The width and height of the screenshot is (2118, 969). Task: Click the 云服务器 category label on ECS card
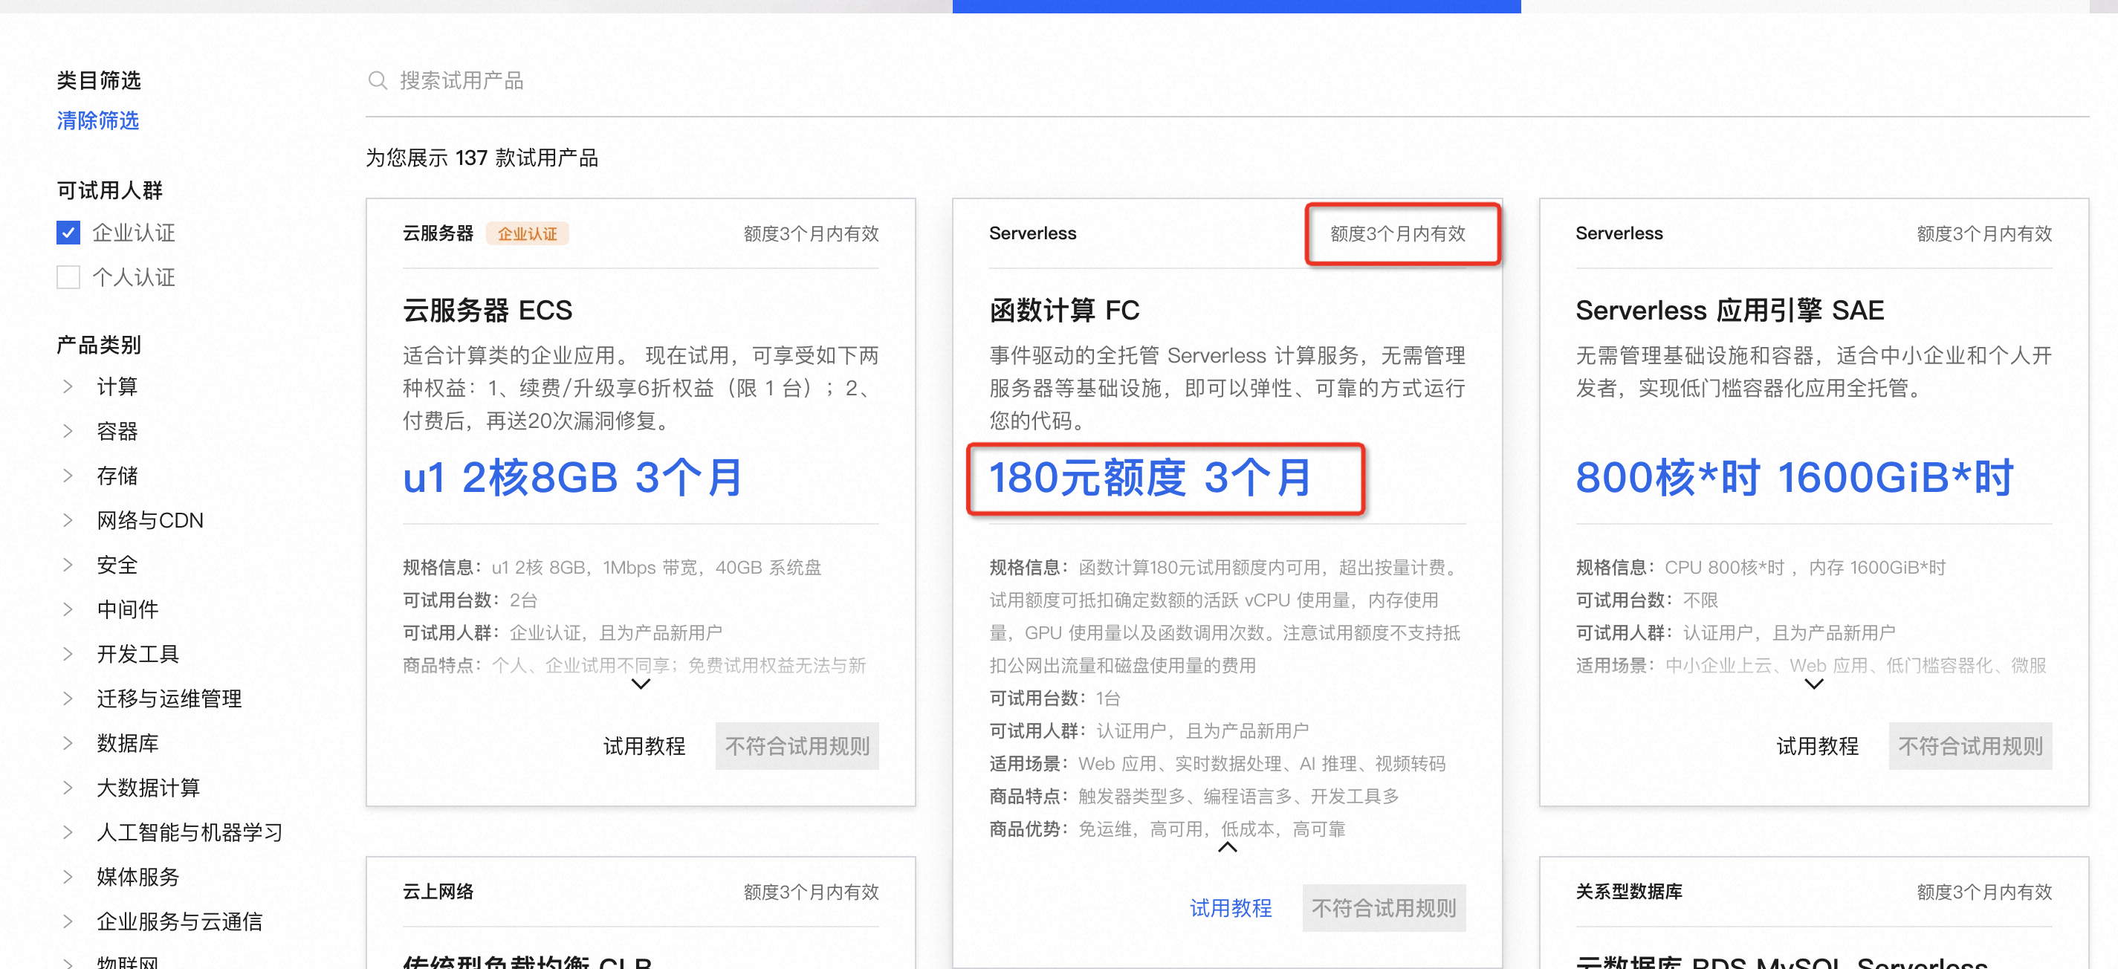[438, 233]
